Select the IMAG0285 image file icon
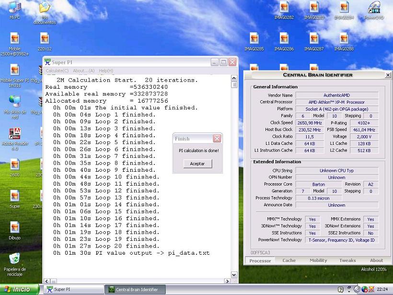This screenshot has width=393, height=295. (254, 39)
